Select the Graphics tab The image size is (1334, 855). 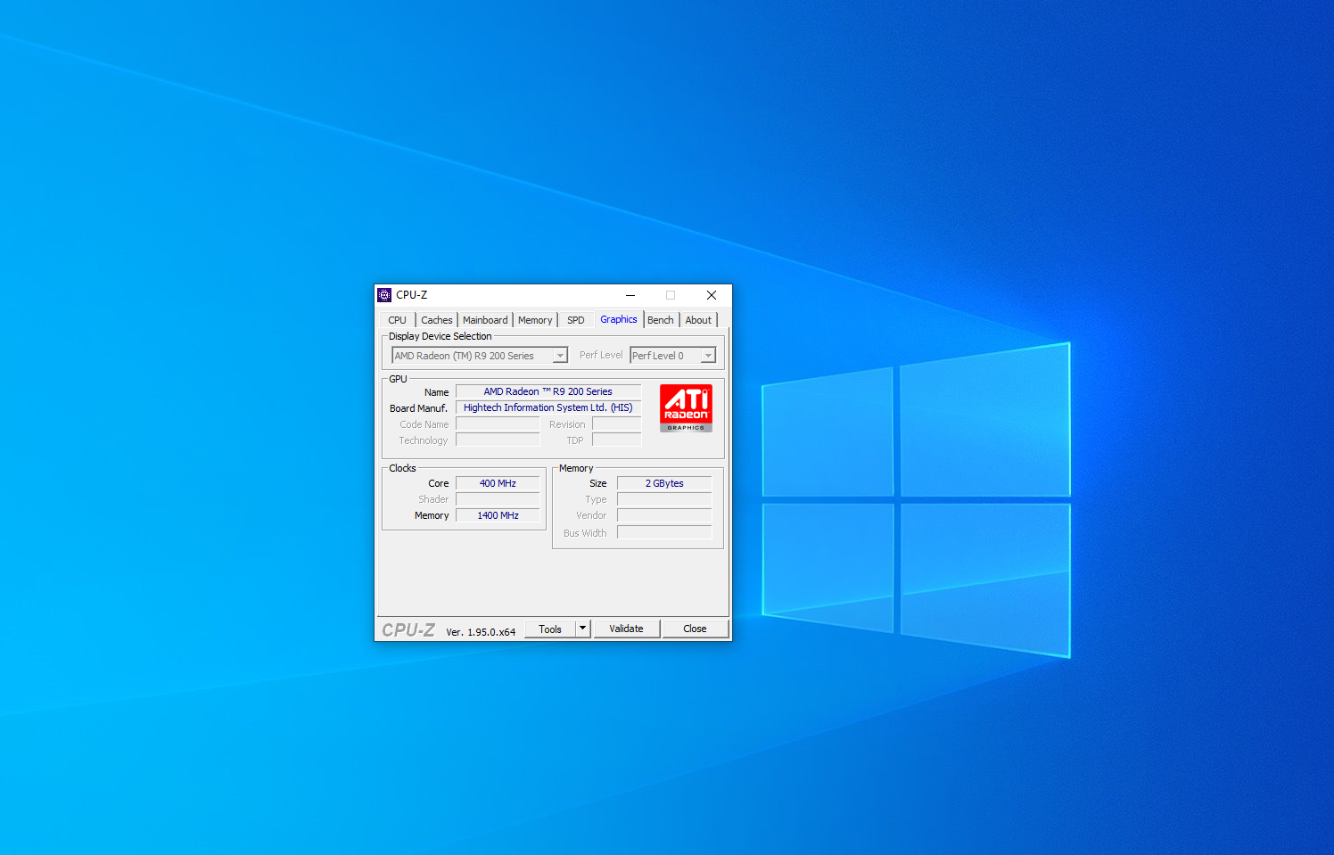619,319
